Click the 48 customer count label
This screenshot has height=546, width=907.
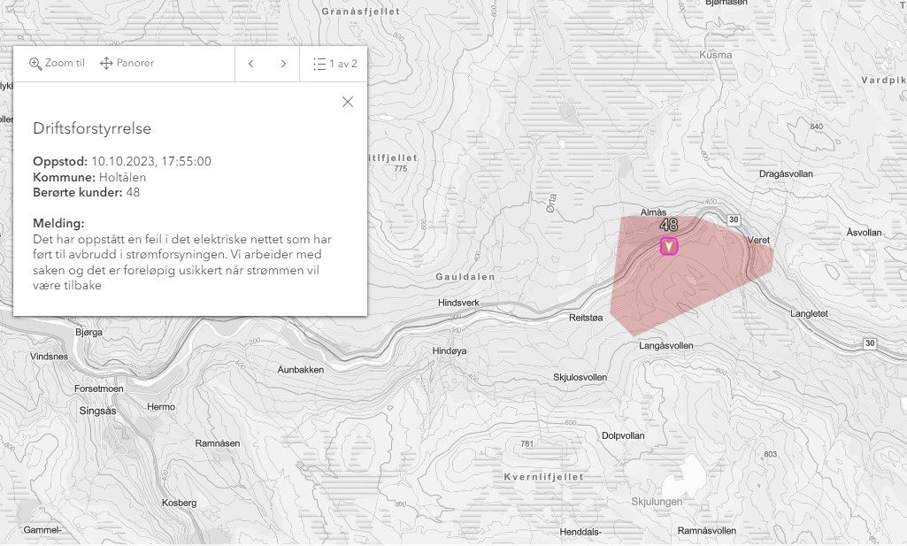point(669,226)
